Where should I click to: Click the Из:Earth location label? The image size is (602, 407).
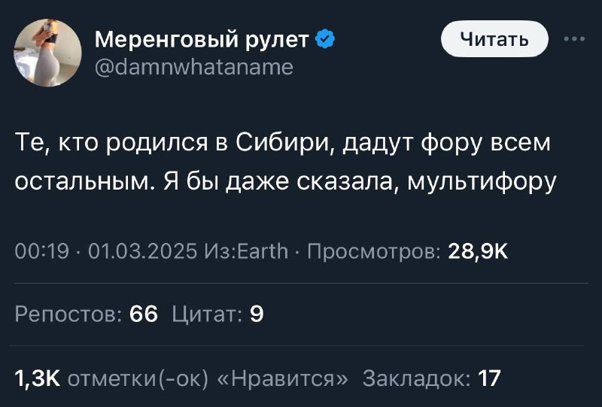(246, 251)
